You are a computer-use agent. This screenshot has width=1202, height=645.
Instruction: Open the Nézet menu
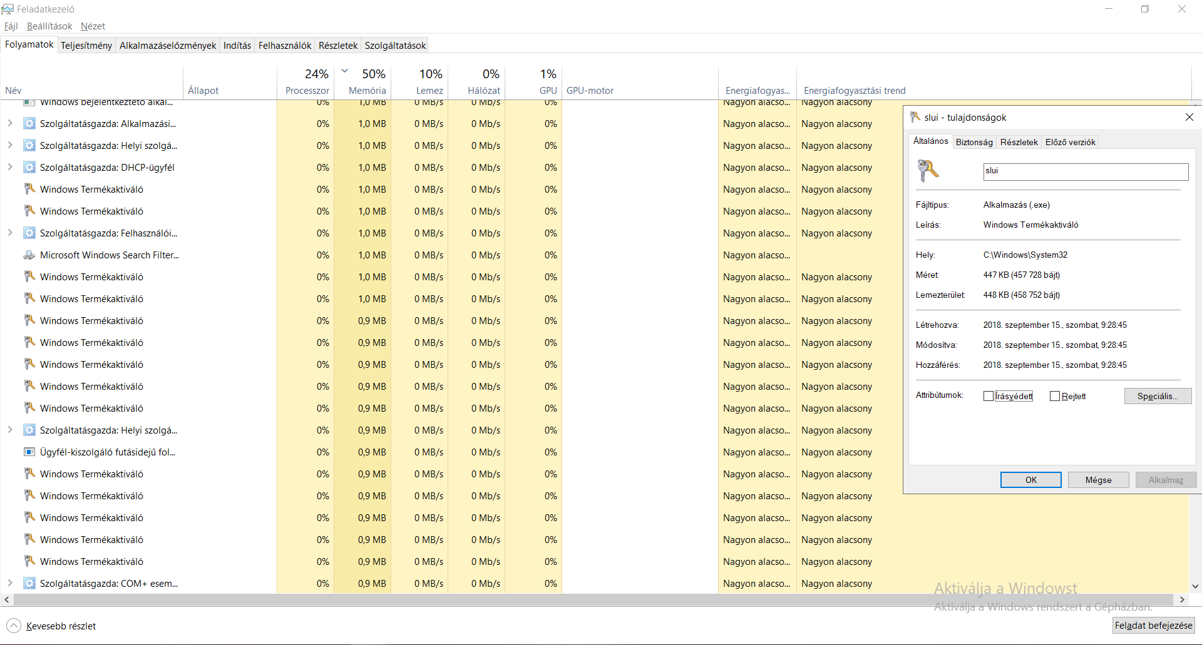coord(93,26)
